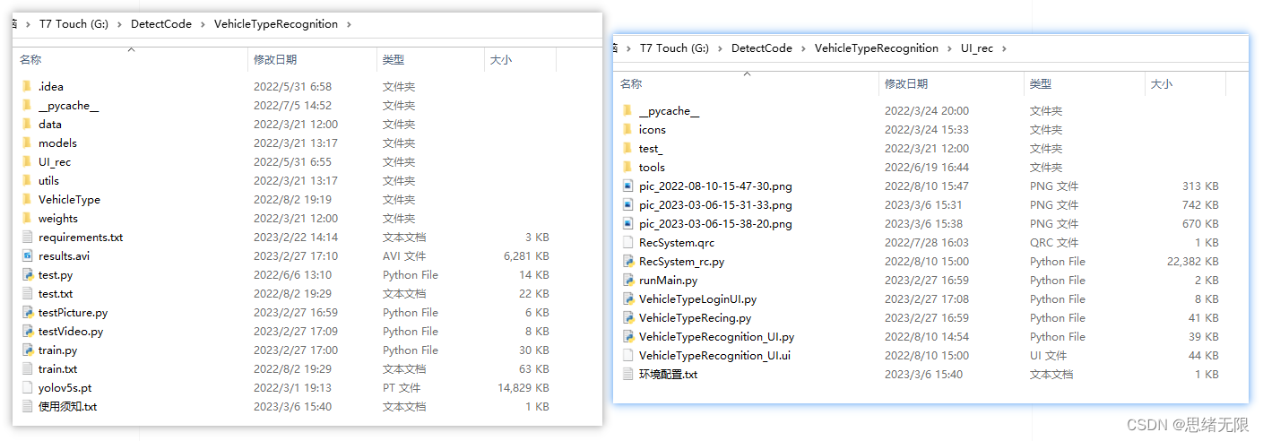Sort by 修改日期 column in left window
Image resolution: width=1263 pixels, height=441 pixels.
tap(275, 60)
